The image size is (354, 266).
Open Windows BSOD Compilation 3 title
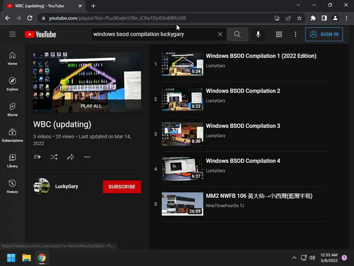[x=243, y=126]
